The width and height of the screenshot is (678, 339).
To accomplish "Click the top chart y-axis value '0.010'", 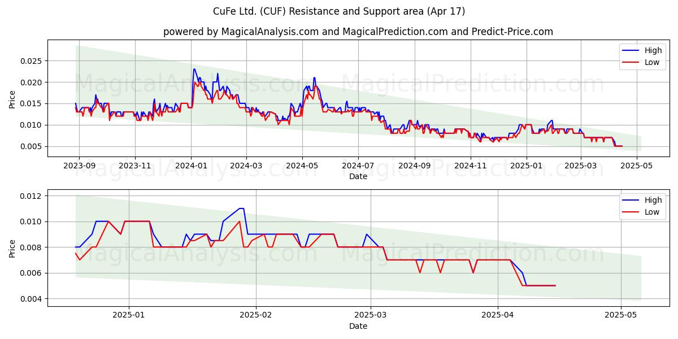I will pyautogui.click(x=32, y=125).
